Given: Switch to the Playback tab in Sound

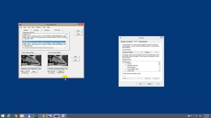Looking at the screenshot, I should point(123,42).
